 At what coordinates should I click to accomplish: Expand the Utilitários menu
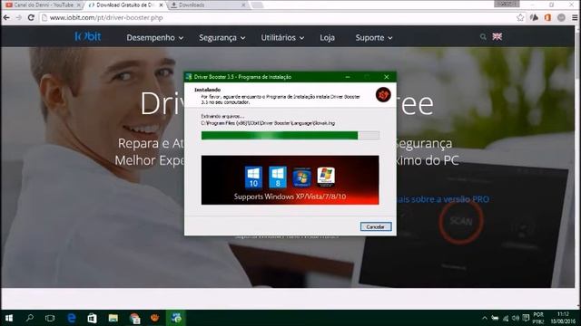(x=282, y=38)
